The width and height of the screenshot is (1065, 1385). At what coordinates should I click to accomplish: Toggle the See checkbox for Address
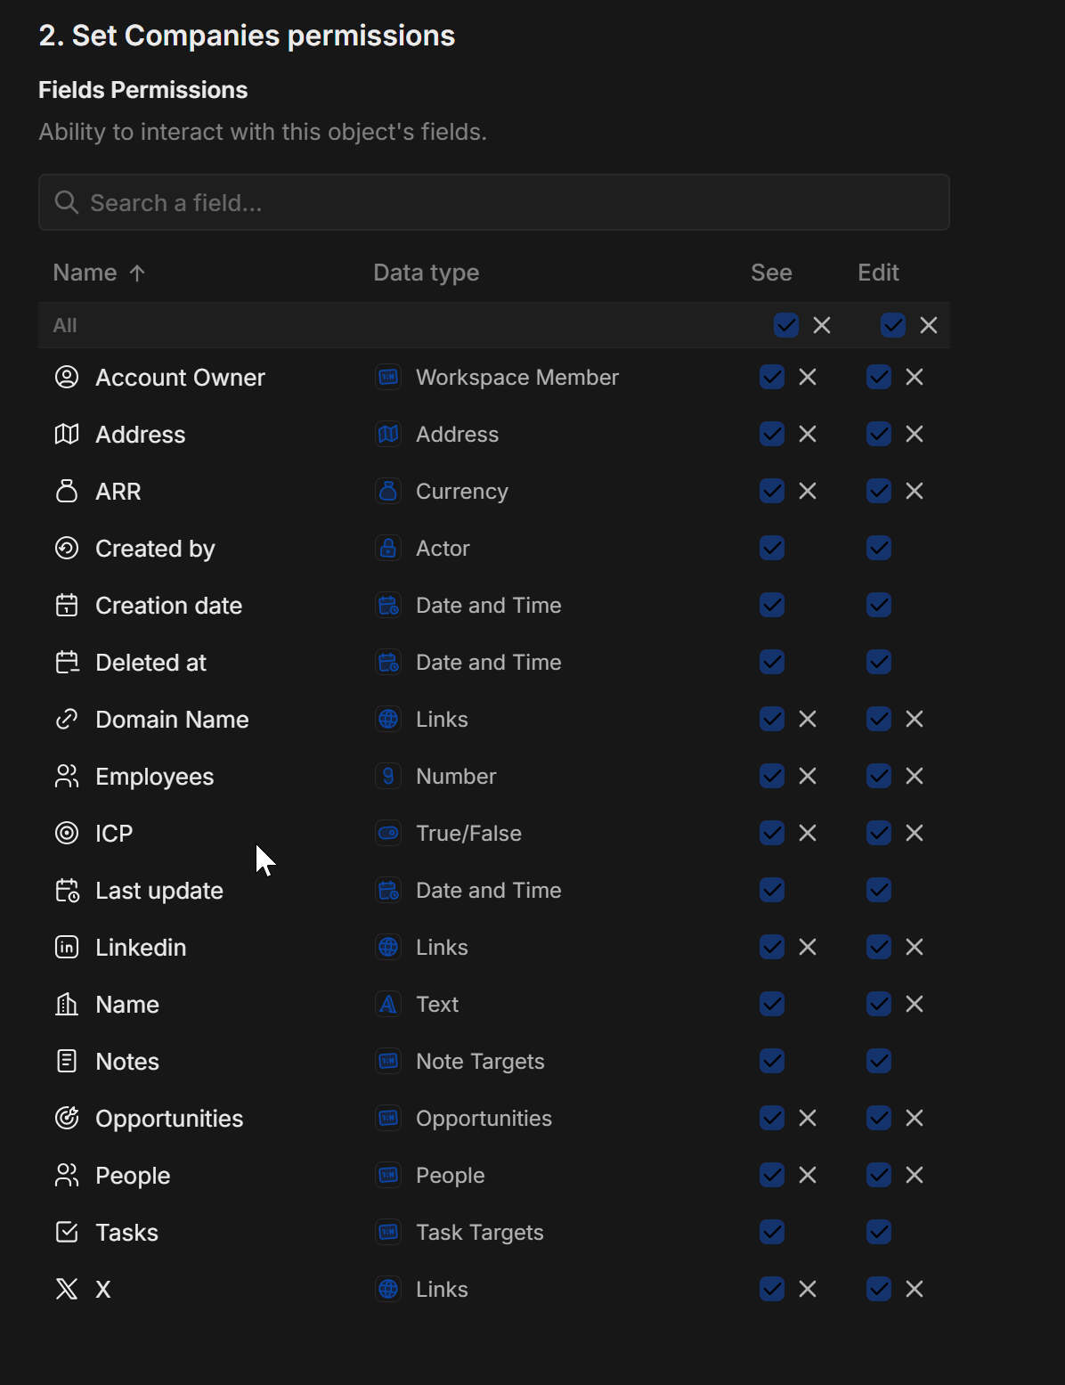pos(772,435)
